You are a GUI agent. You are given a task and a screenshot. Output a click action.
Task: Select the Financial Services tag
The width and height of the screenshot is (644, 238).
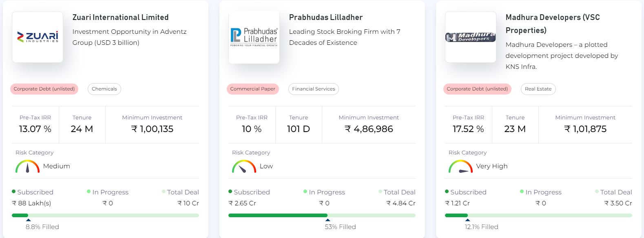click(x=313, y=89)
